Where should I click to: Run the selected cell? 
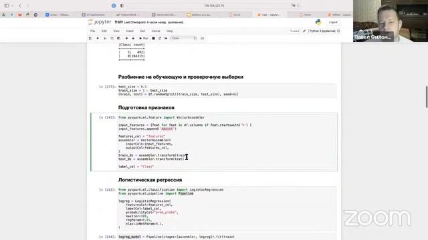[144, 39]
